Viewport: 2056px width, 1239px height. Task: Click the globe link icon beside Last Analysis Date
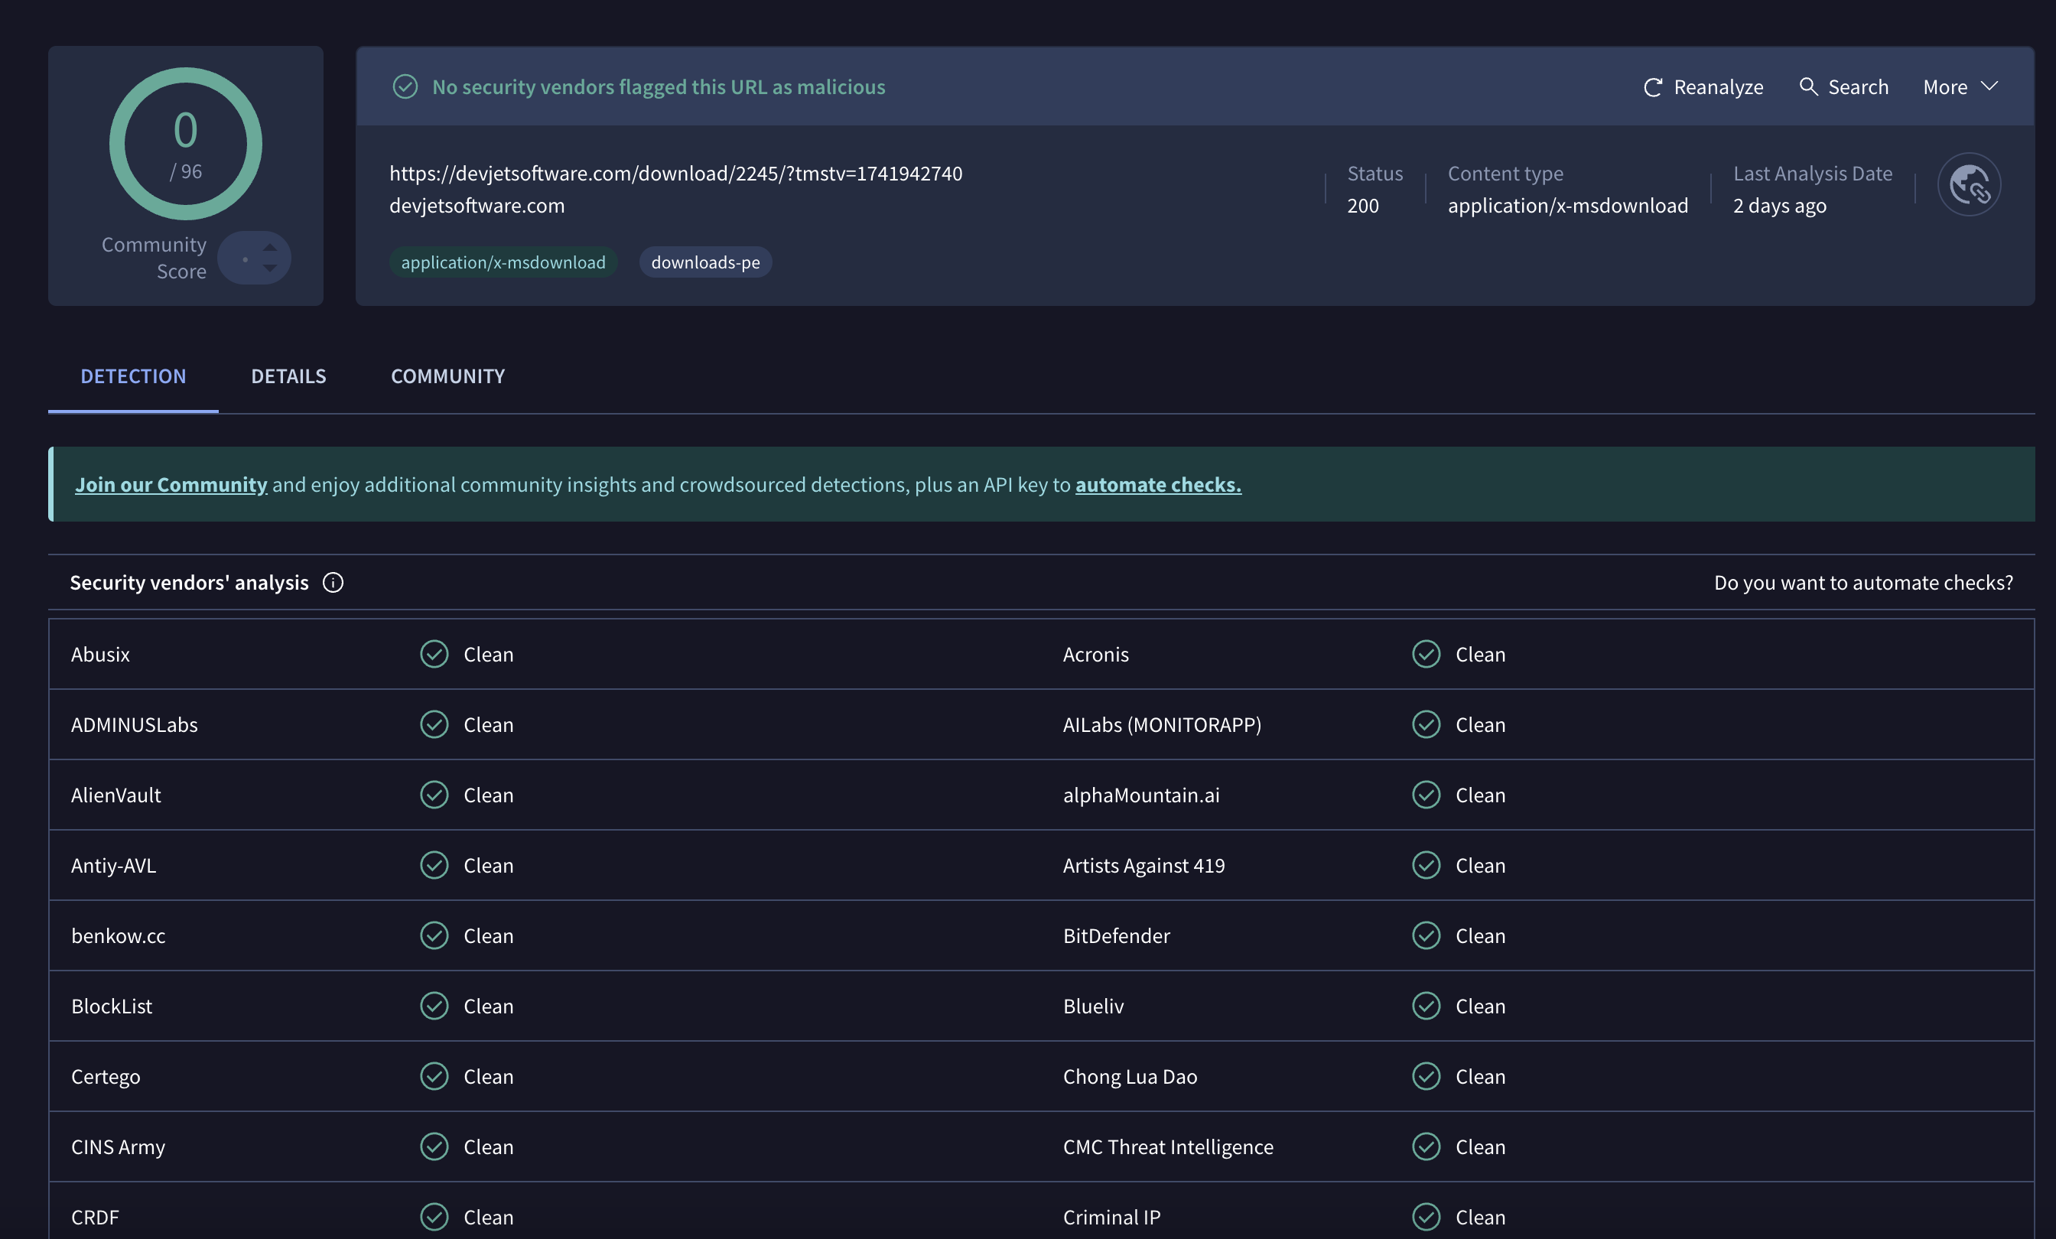pos(1968,184)
